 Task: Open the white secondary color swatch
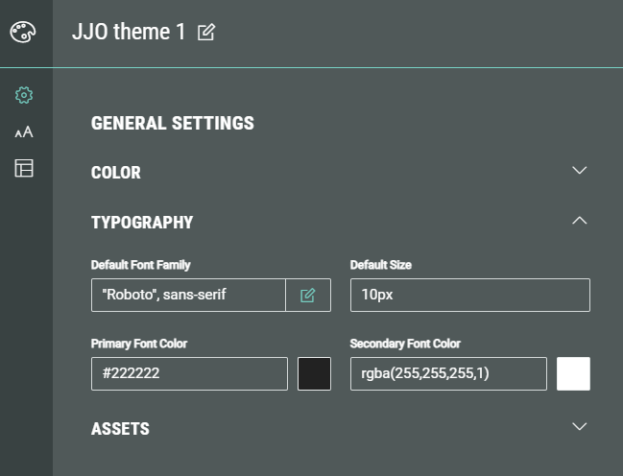pos(574,373)
